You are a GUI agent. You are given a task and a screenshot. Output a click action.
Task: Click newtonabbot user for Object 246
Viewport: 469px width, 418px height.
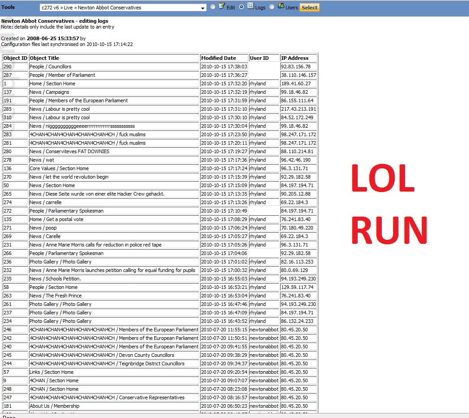264,330
